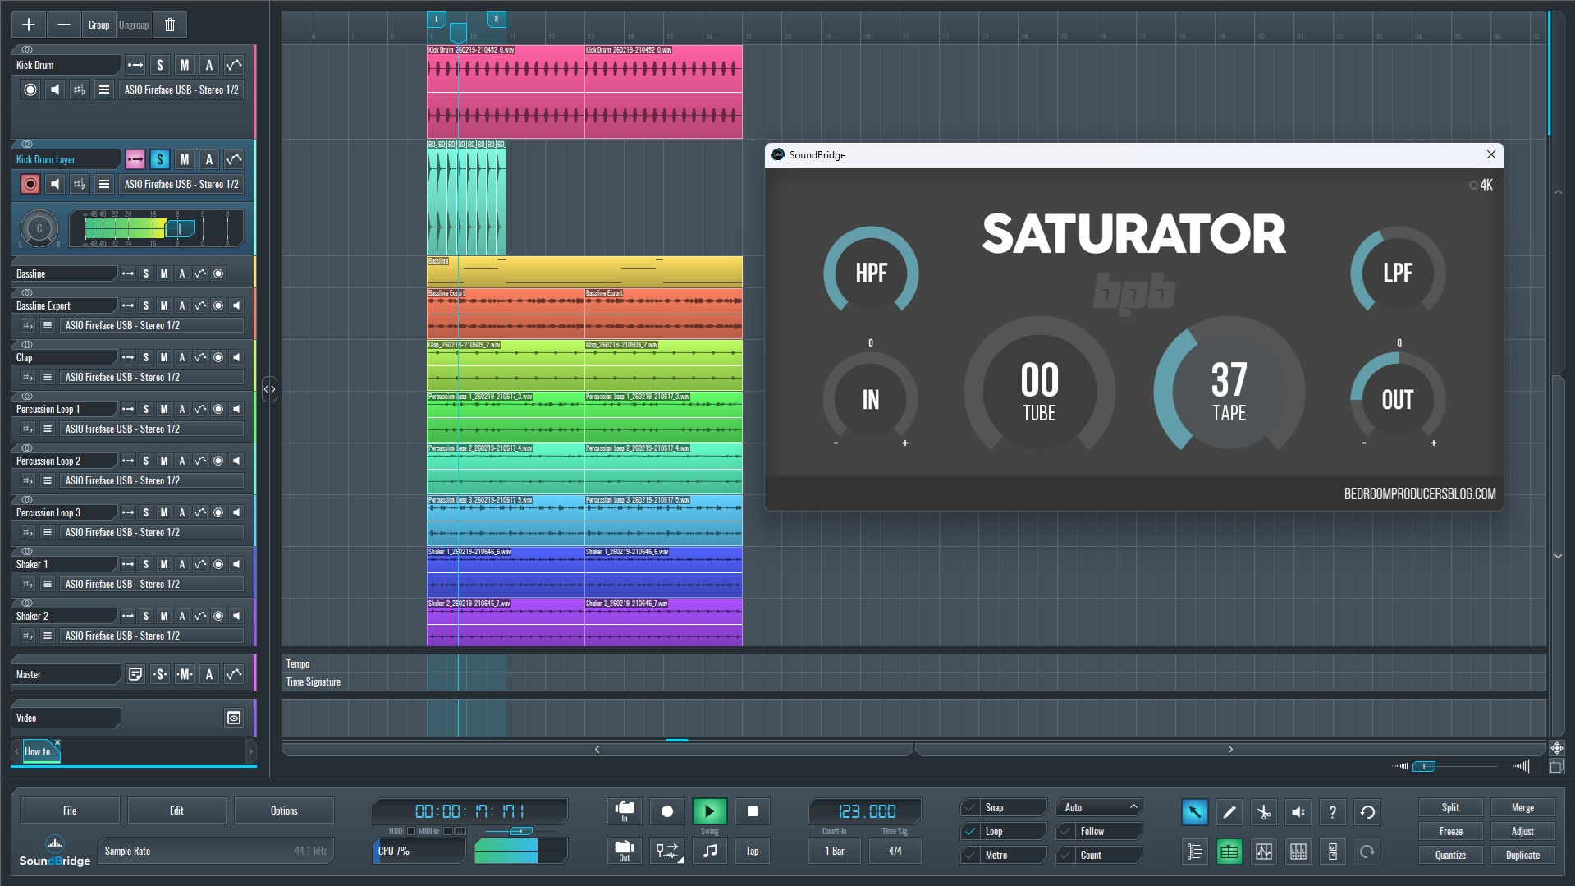Open Kick Drum track rack list icon

click(x=104, y=90)
